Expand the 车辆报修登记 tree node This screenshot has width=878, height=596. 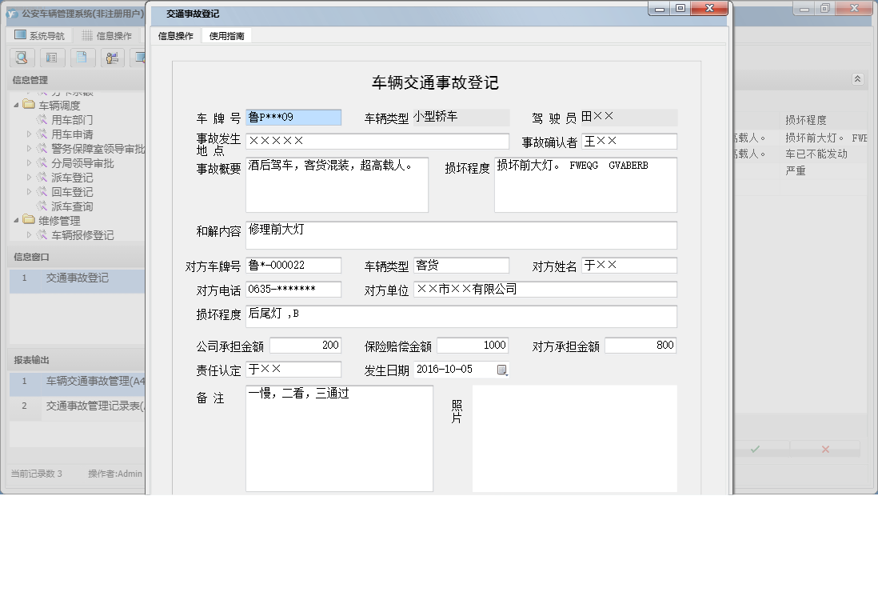click(29, 235)
